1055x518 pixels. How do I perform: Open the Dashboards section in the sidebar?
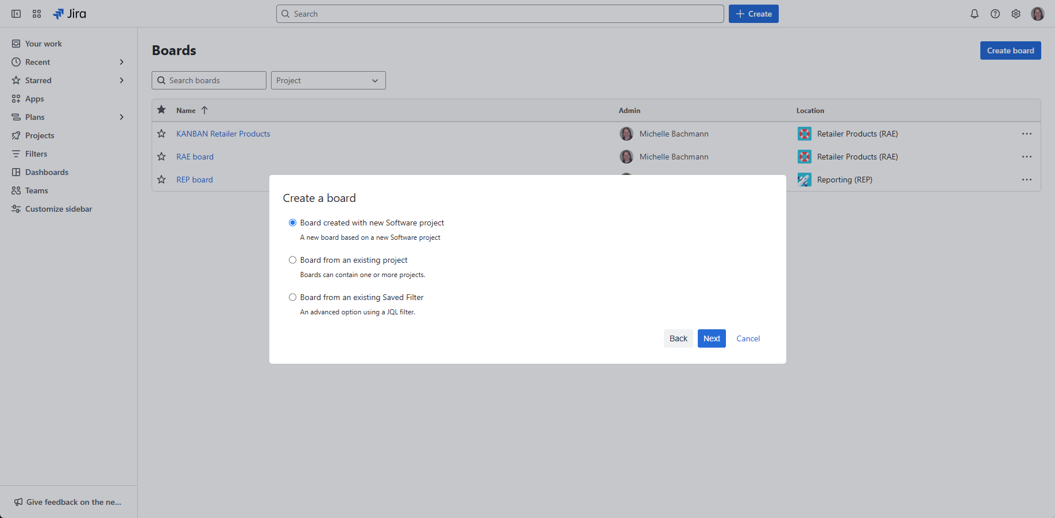click(x=47, y=172)
